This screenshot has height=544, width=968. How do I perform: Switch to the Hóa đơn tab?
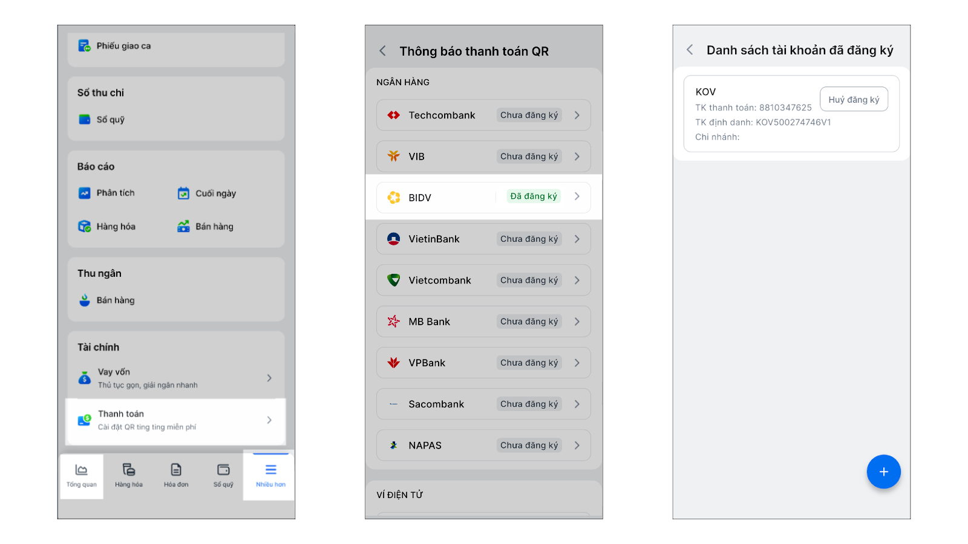click(176, 476)
